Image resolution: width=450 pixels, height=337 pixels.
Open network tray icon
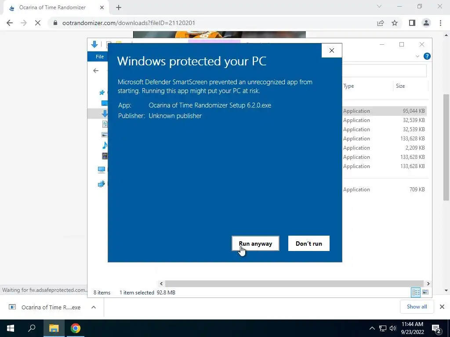[383, 328]
